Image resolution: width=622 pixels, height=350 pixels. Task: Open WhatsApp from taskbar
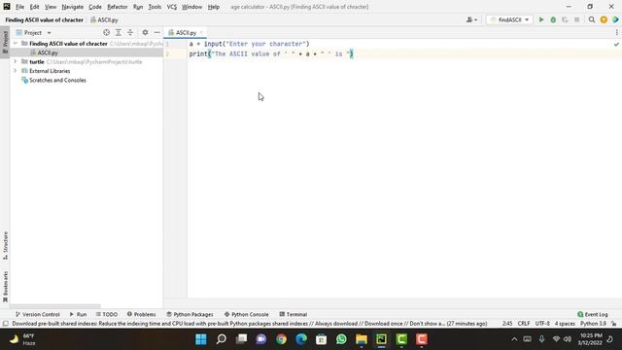(341, 339)
